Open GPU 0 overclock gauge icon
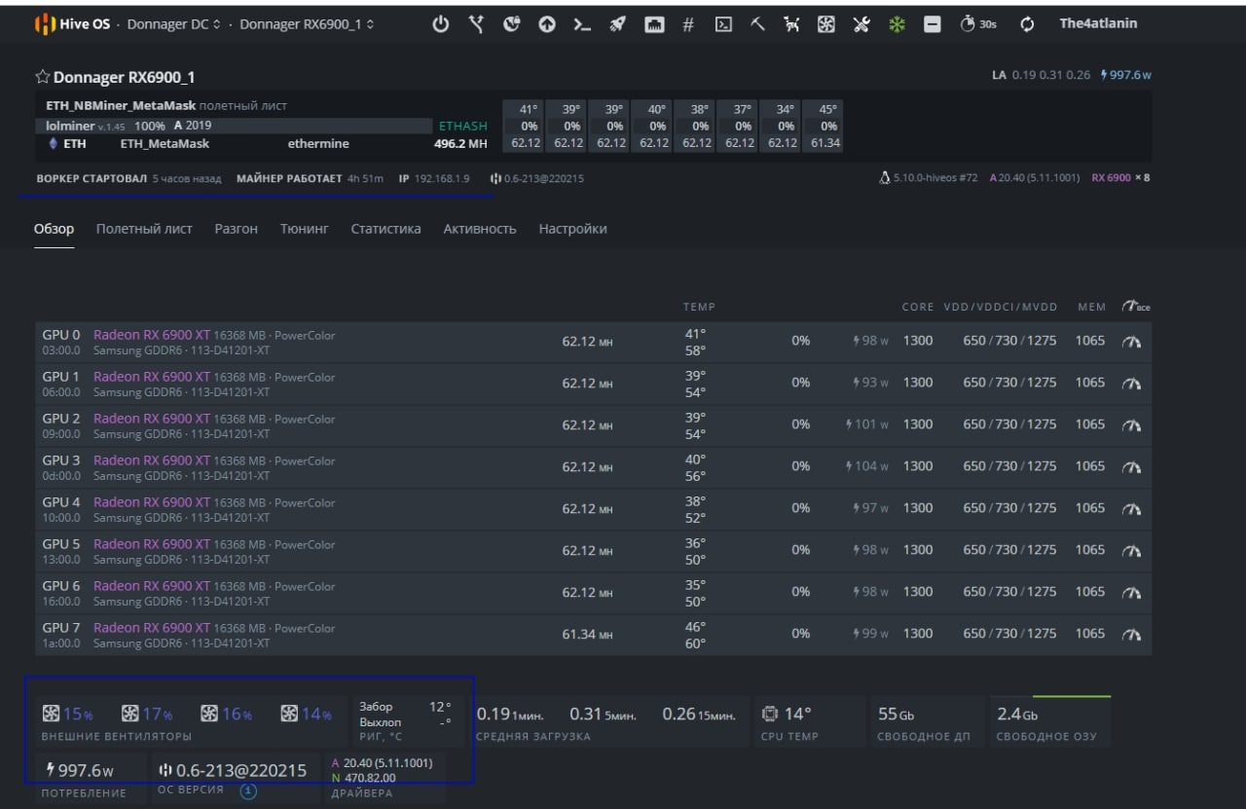This screenshot has width=1246, height=809. click(x=1131, y=342)
